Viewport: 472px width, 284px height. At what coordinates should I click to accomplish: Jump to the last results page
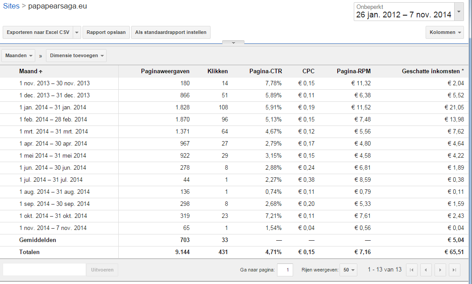[455, 270]
